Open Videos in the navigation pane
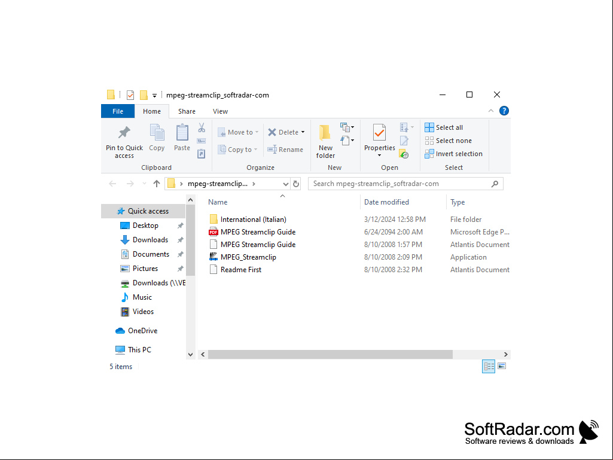 coord(143,312)
